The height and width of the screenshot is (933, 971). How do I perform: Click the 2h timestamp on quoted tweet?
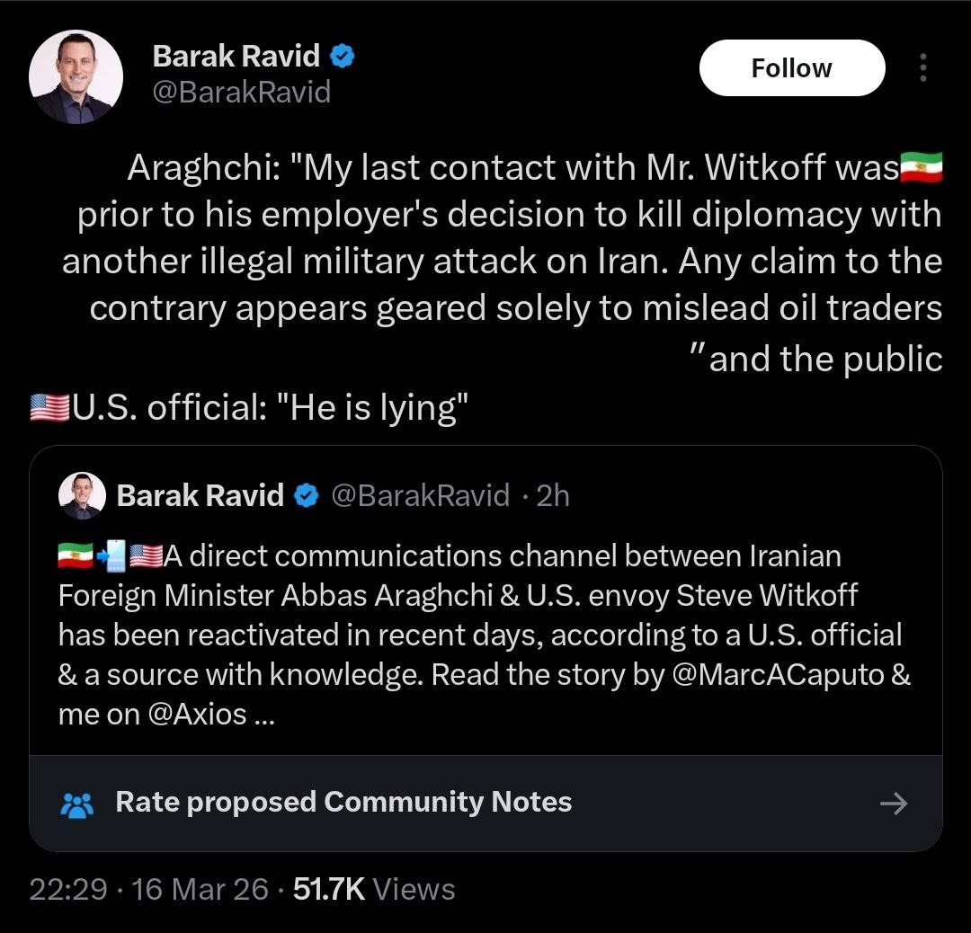click(x=552, y=495)
